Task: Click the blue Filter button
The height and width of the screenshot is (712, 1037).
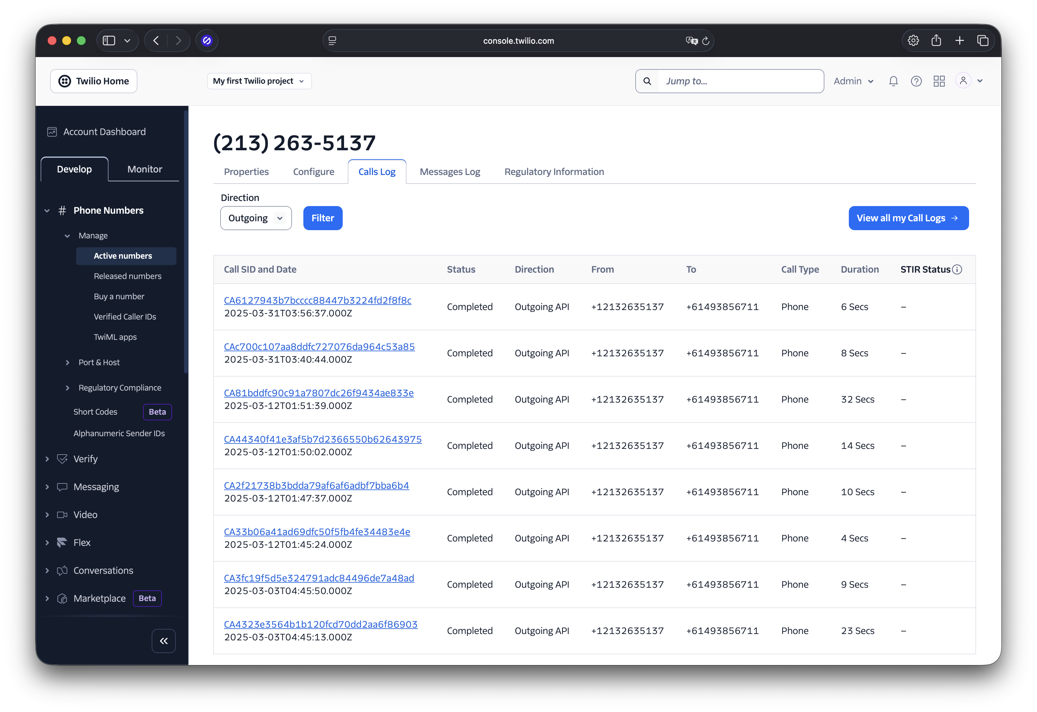Action: (322, 218)
